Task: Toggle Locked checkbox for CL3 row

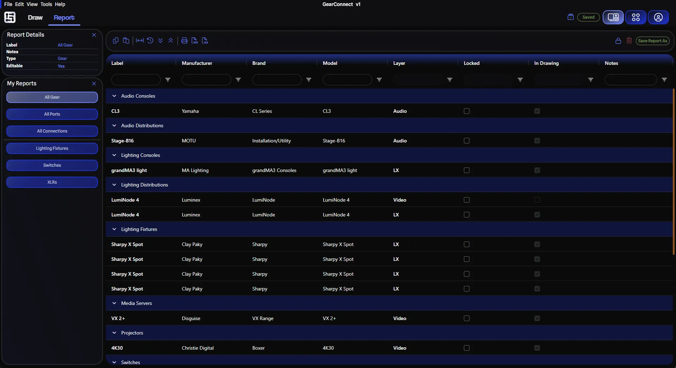Action: pyautogui.click(x=467, y=111)
